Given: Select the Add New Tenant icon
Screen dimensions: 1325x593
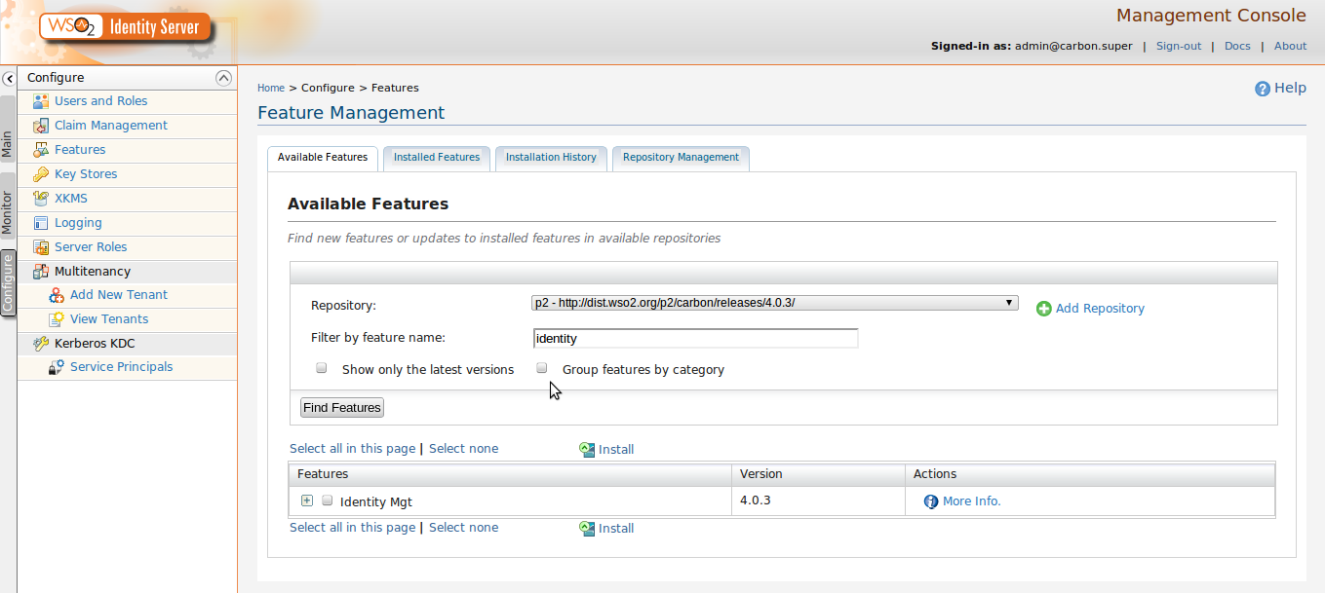Looking at the screenshot, I should click(x=57, y=294).
